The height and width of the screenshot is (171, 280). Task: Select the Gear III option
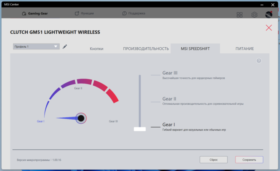[170, 73]
